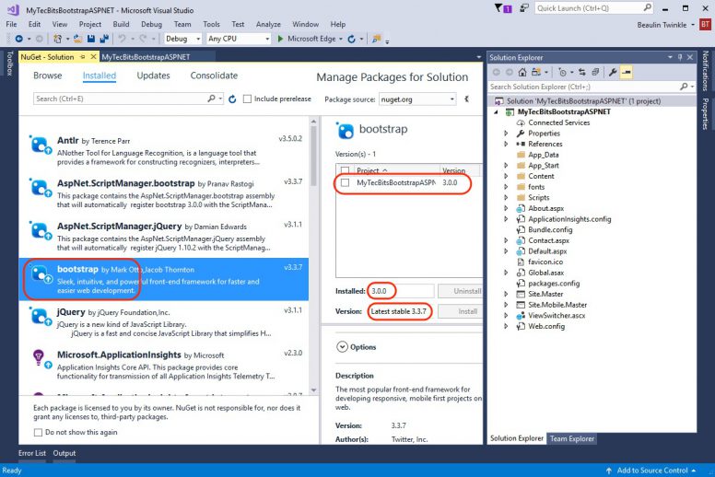
Task: Open the Latest stable 3.3.7 version dropdown
Action: point(402,311)
